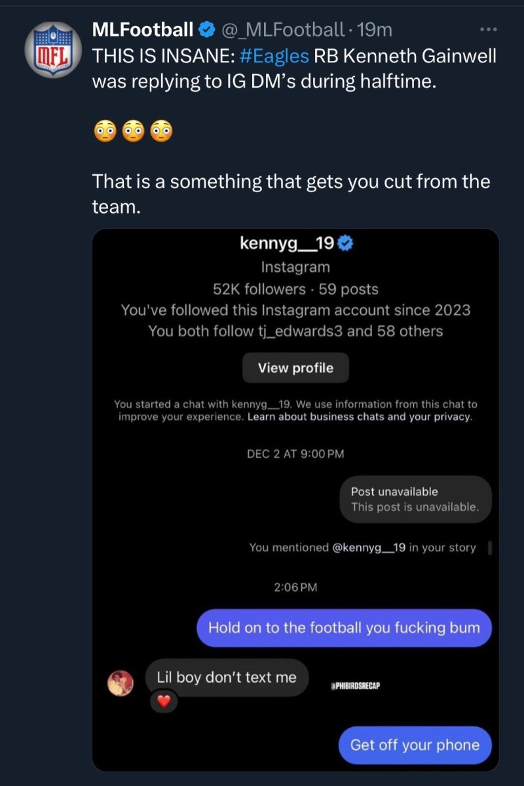Image resolution: width=524 pixels, height=786 pixels.
Task: Click the last flushed face emoji
Action: pos(160,131)
